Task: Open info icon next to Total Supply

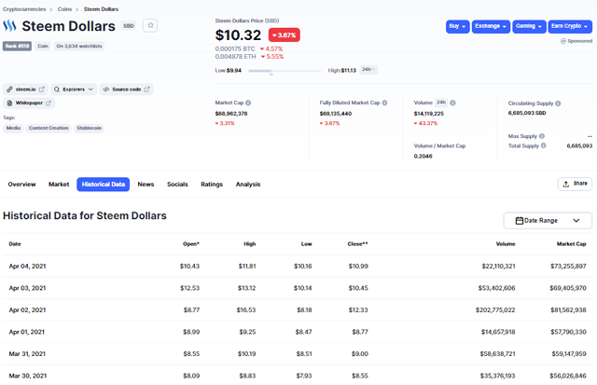Action: (x=543, y=145)
